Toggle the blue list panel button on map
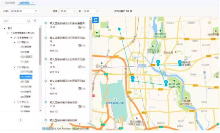Screen dimensions: 220x133 (x=95, y=20)
